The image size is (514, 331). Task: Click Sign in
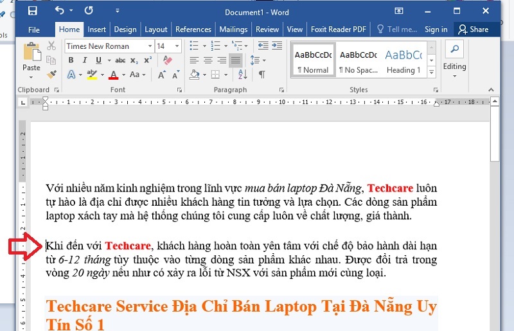pyautogui.click(x=436, y=30)
